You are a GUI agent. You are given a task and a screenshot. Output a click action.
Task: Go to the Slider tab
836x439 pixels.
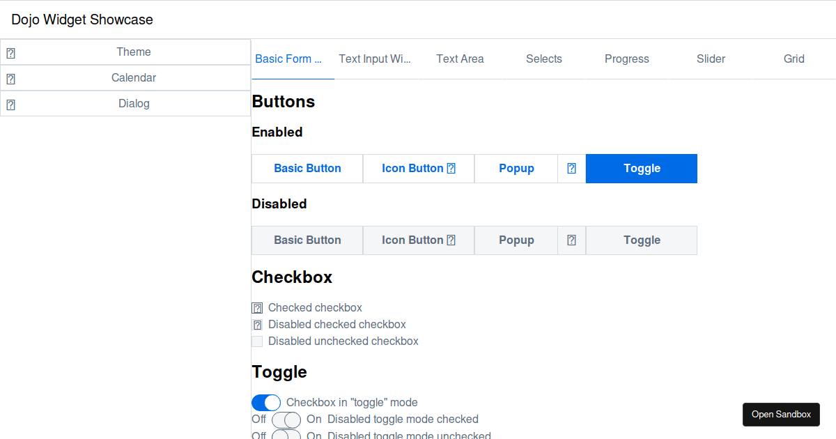[711, 59]
